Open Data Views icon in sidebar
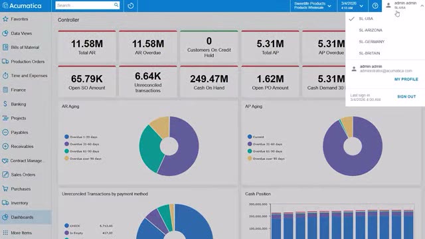The image size is (425, 239). tap(5, 33)
